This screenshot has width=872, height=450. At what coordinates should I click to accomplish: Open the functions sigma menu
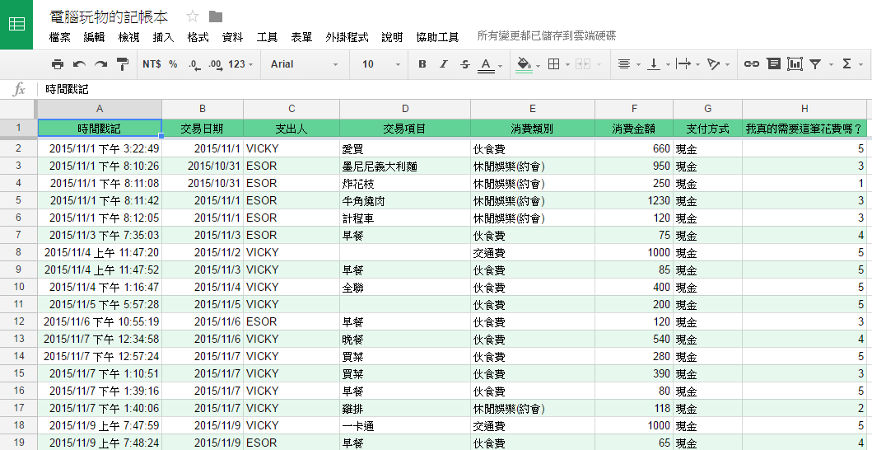(x=846, y=64)
